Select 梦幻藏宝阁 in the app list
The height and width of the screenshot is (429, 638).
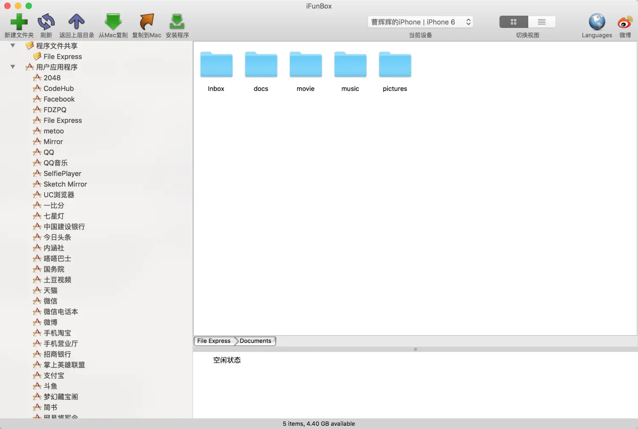click(56, 397)
